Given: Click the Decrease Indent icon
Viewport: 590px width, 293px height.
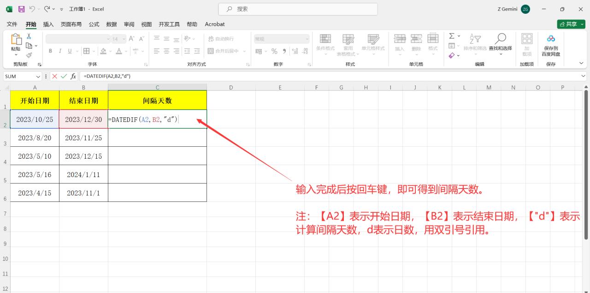Looking at the screenshot, I should (187, 51).
